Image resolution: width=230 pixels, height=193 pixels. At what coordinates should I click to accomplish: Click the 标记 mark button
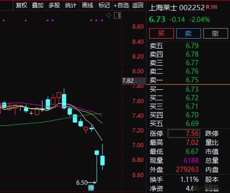[x=104, y=5]
